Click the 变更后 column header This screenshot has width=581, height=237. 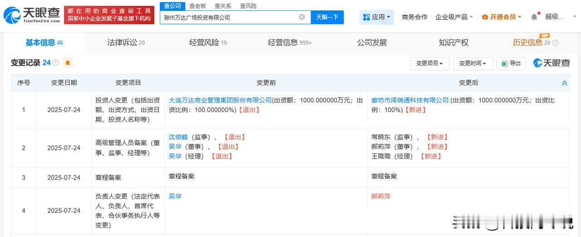click(x=468, y=83)
